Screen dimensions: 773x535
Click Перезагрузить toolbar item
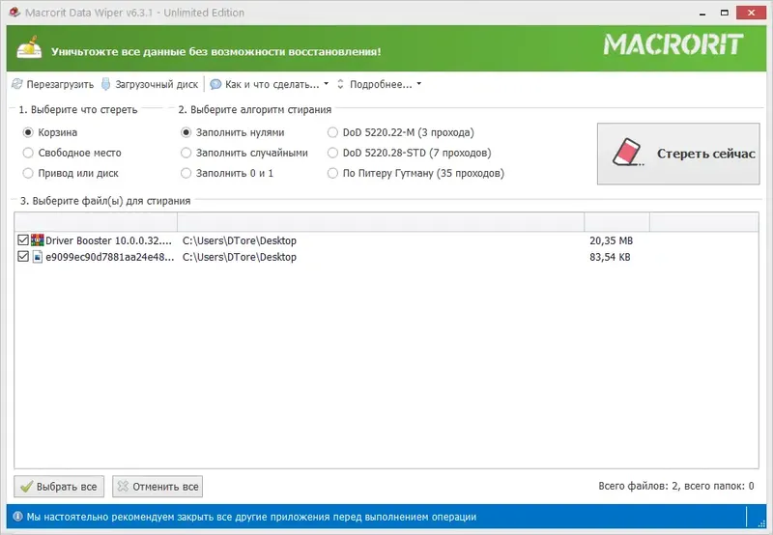pyautogui.click(x=53, y=84)
